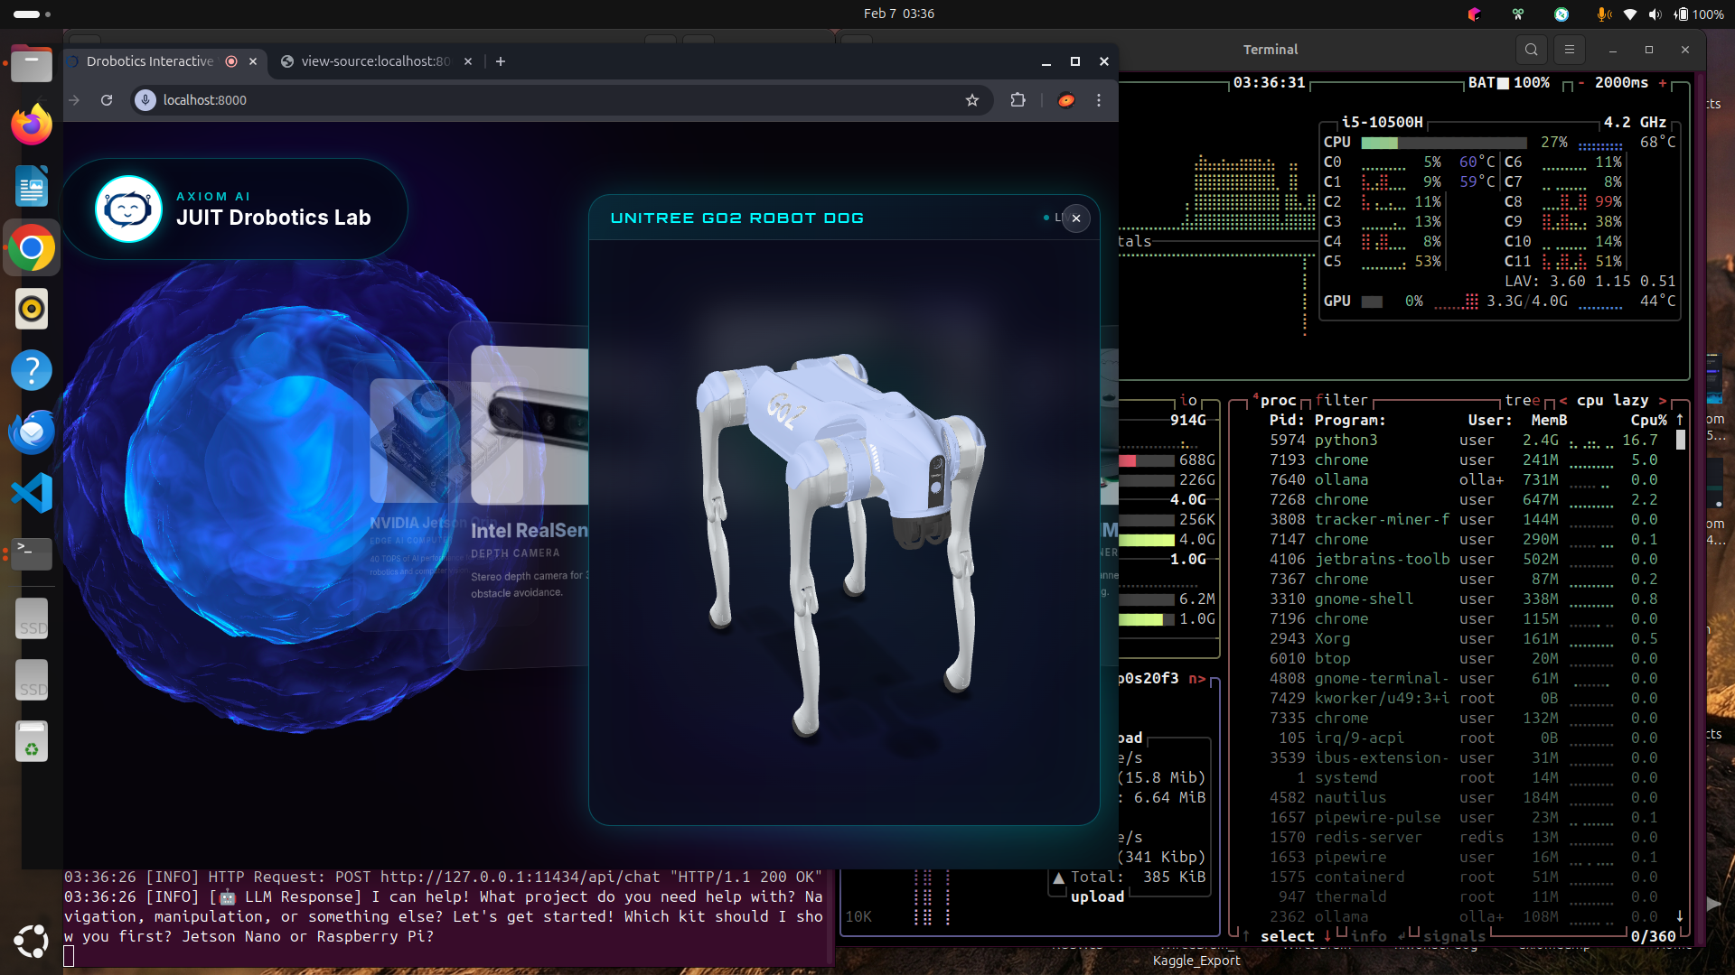This screenshot has height=975, width=1735.
Task: Switch to next network interface in btop
Action: [x=1197, y=678]
